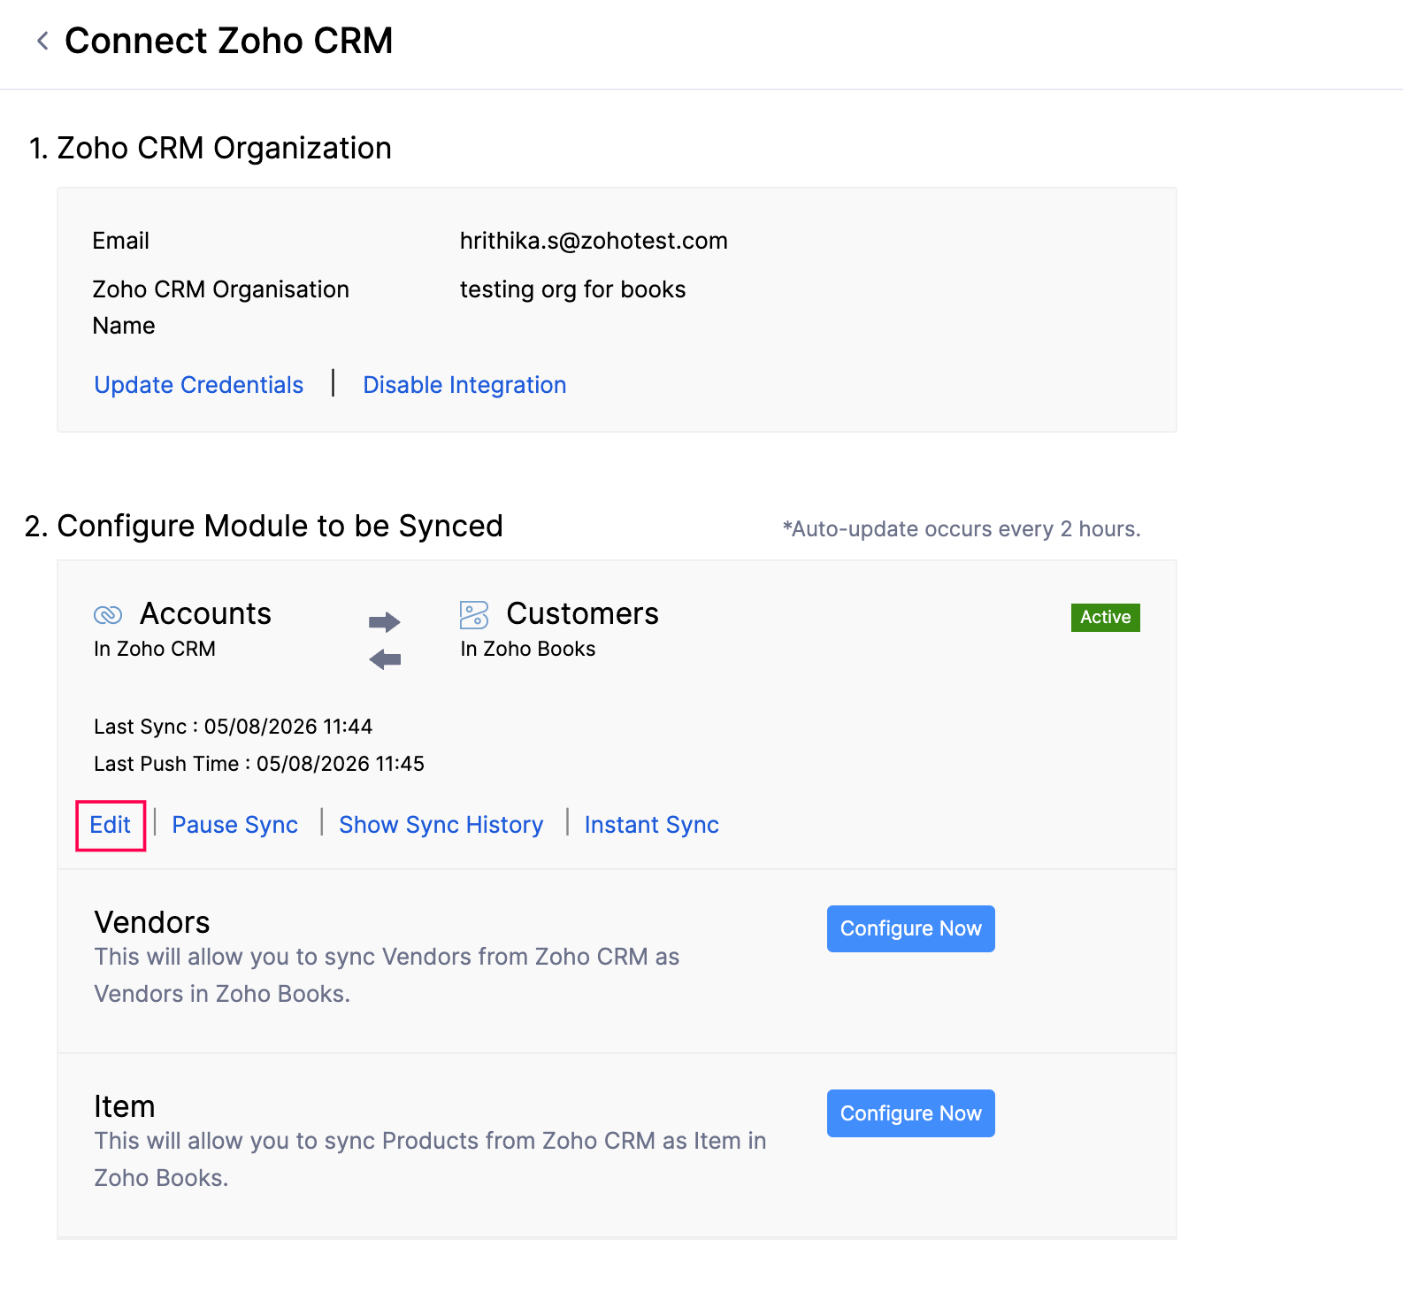Click the Last Push Time 05/08/2026 11:45
The width and height of the screenshot is (1403, 1301).
(341, 764)
